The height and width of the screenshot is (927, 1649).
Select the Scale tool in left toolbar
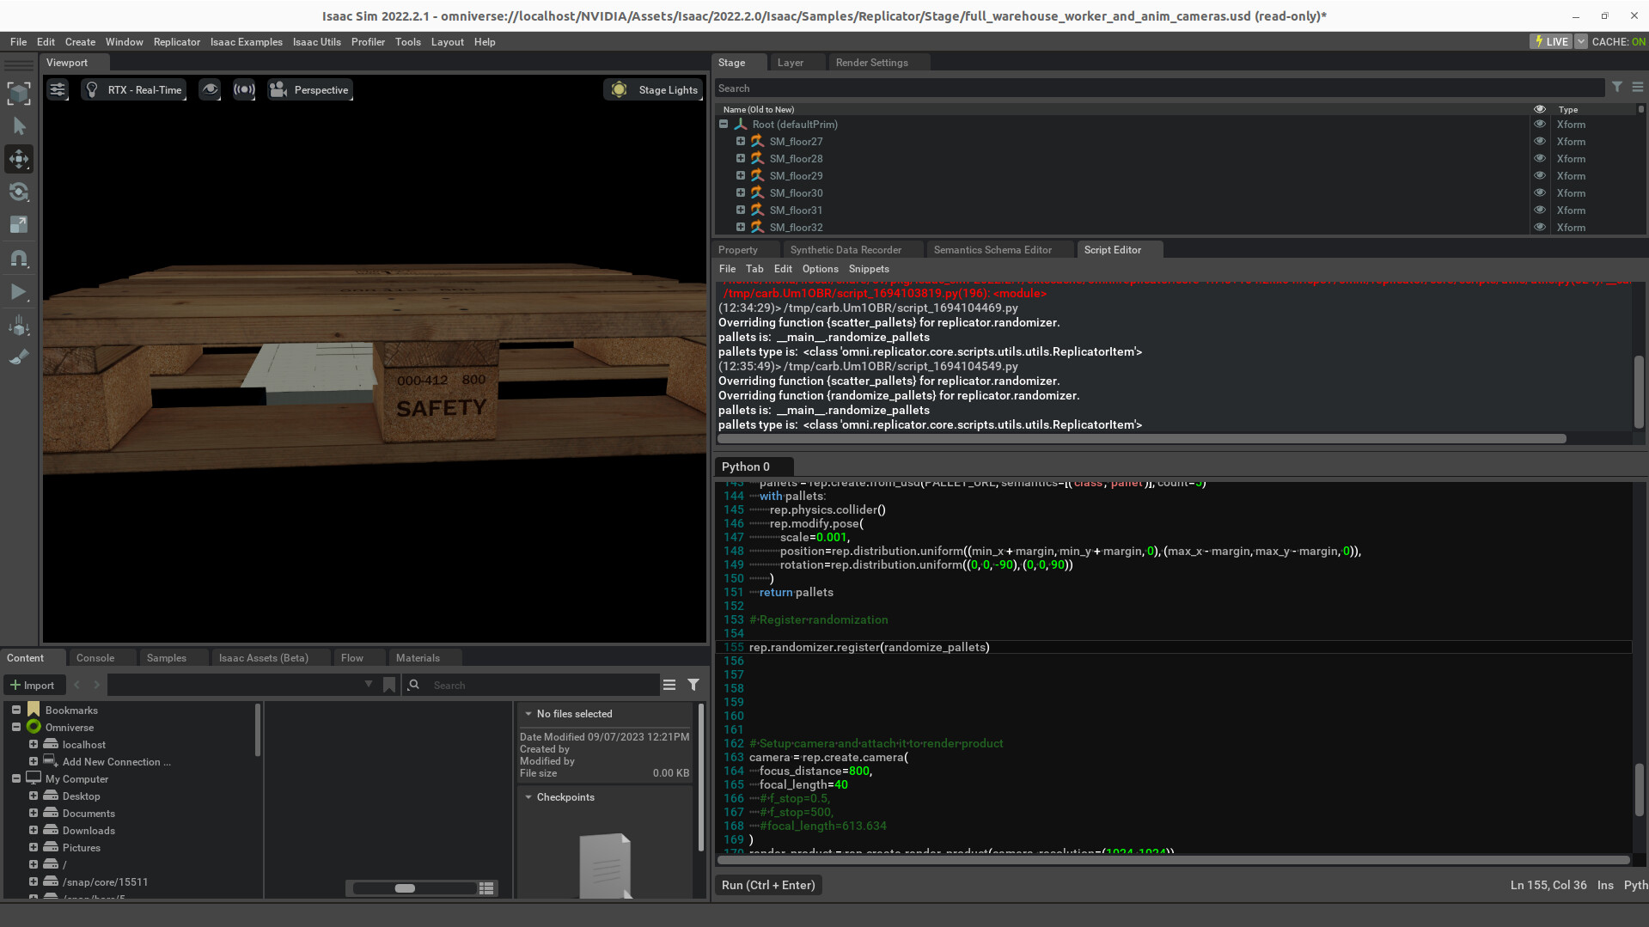click(x=19, y=225)
